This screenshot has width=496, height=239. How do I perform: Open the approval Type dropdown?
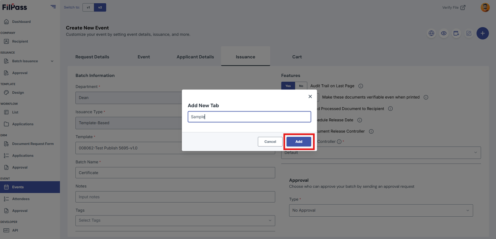[381, 210]
